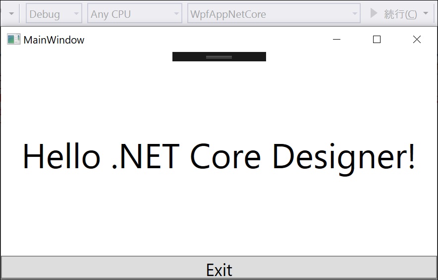Screen dimensions: 438x280
Task: Click the MainWindow app icon
Action: tap(14, 39)
